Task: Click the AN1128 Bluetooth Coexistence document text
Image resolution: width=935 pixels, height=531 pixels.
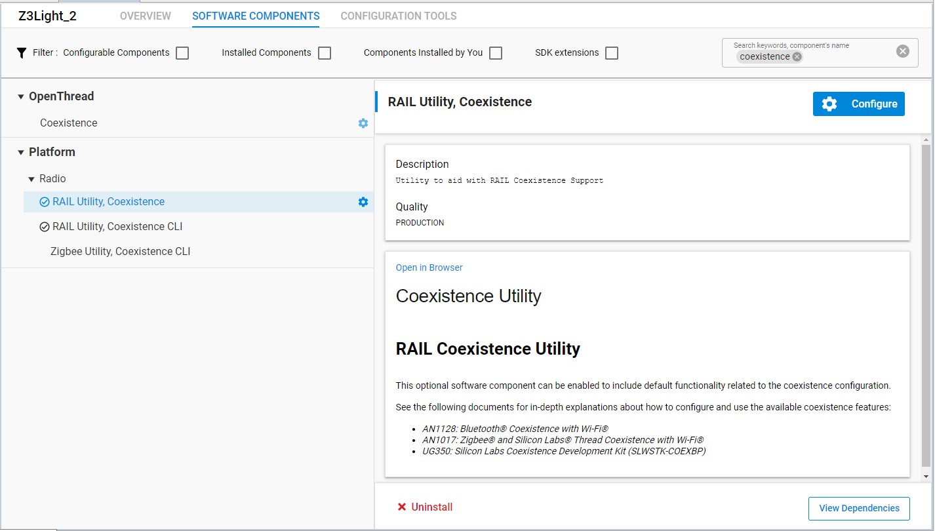Action: click(x=515, y=429)
